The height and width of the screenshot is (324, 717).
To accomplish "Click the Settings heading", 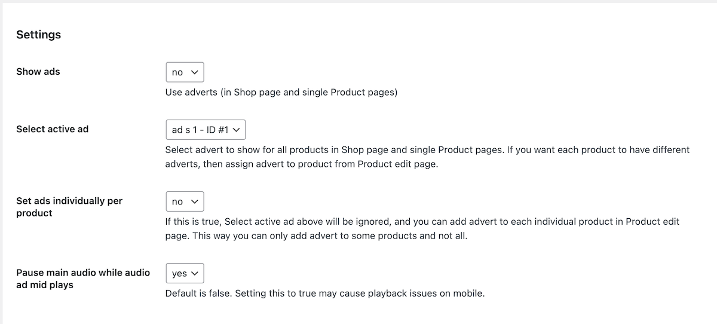I will click(38, 35).
